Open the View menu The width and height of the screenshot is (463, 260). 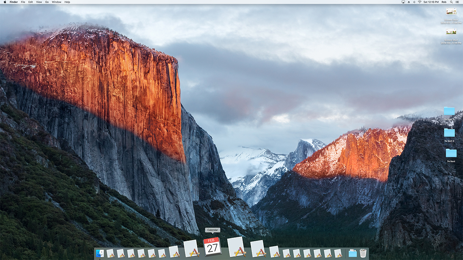[39, 2]
